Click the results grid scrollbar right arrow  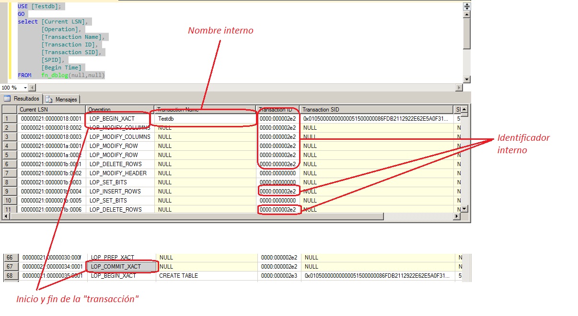click(457, 217)
